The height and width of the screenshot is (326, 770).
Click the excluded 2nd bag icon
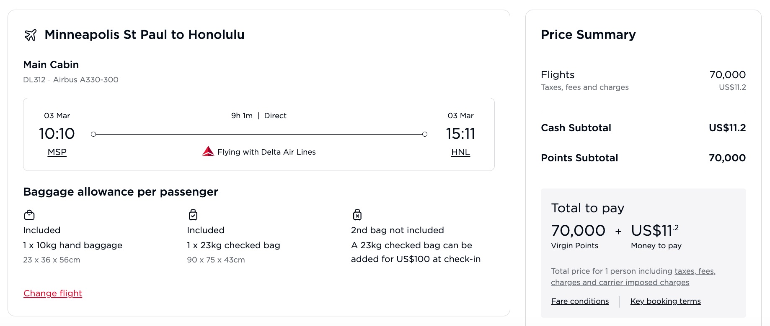pos(357,215)
